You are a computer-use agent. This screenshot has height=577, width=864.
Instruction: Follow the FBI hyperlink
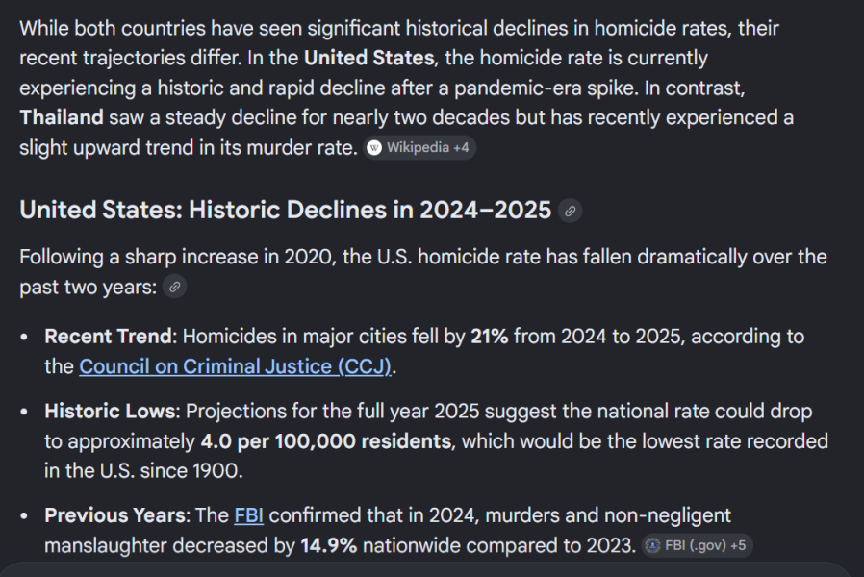point(247,515)
